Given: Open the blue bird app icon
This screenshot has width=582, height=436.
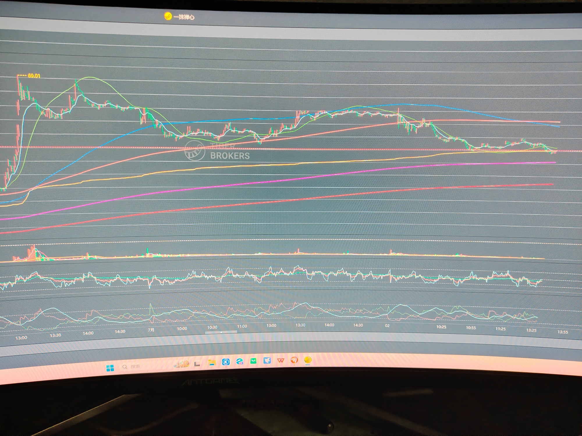Looking at the screenshot, I should coord(267,360).
